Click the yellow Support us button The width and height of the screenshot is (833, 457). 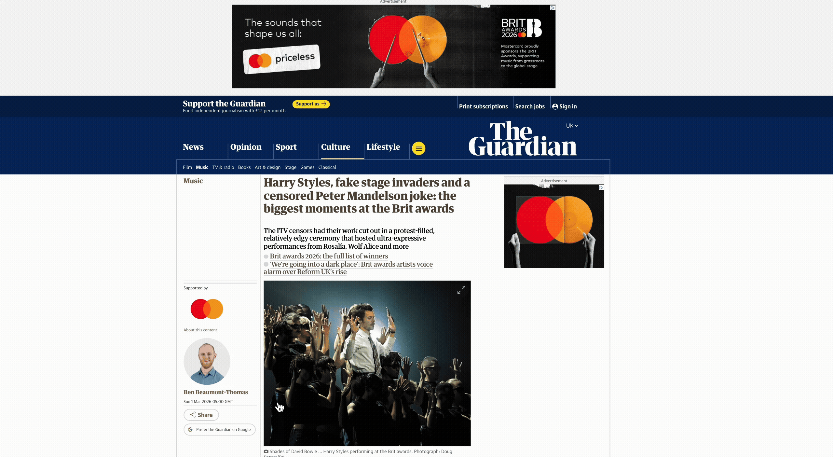pos(311,104)
